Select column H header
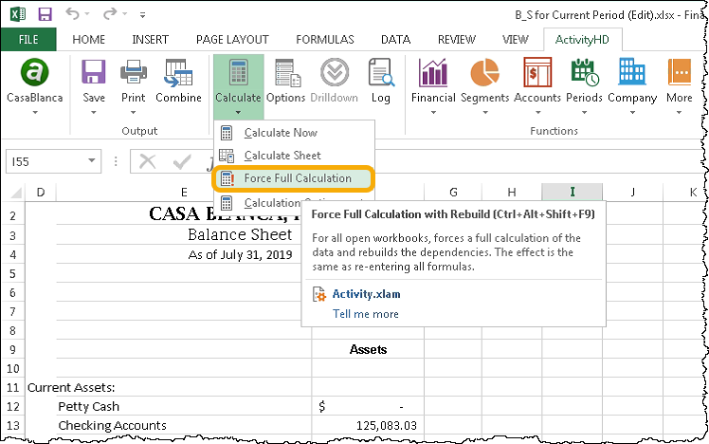Image resolution: width=709 pixels, height=444 pixels. (512, 193)
